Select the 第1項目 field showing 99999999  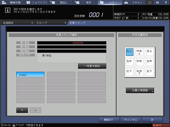(x=72, y=43)
